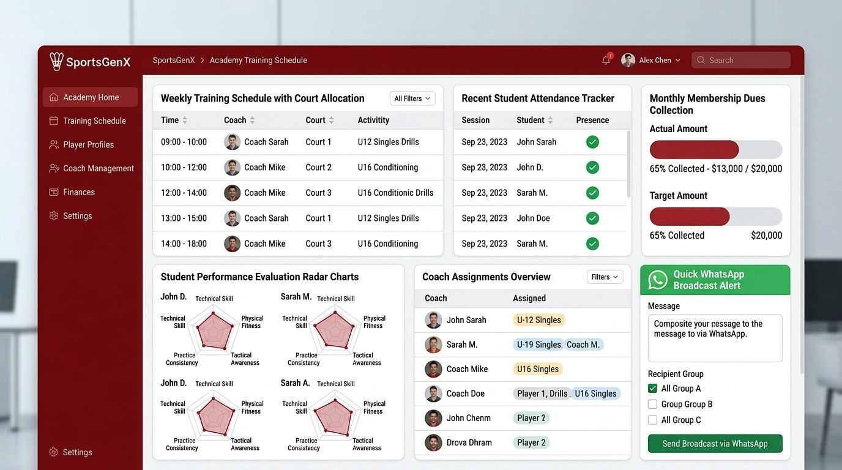Click U16 Singles tag for Coach Mike
Viewport: 842px width, 470px height.
[538, 369]
